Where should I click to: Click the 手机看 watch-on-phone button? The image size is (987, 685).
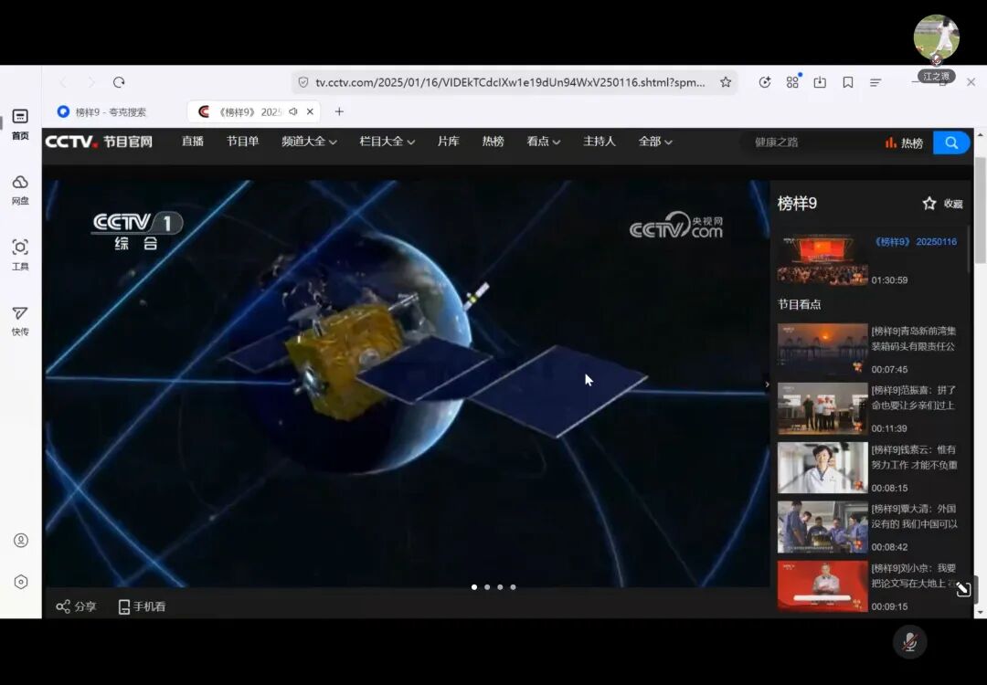coord(142,606)
